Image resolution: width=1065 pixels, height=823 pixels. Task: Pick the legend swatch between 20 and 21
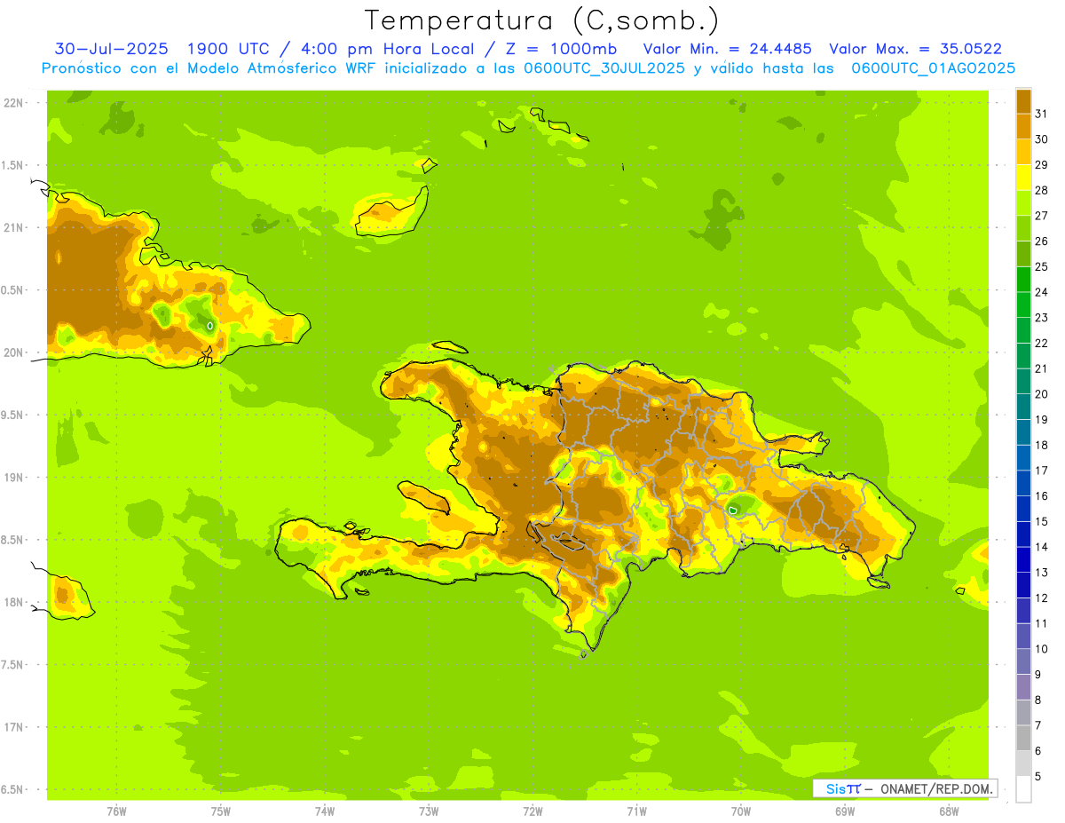coord(1023,382)
